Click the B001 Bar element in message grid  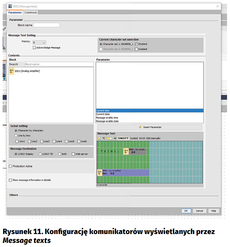123,172
